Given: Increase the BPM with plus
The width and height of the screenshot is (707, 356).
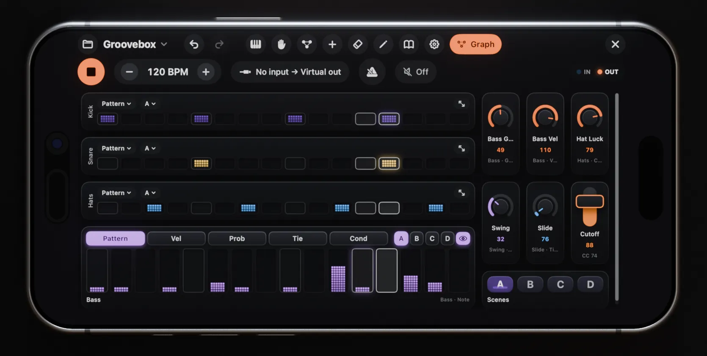Looking at the screenshot, I should click(206, 72).
